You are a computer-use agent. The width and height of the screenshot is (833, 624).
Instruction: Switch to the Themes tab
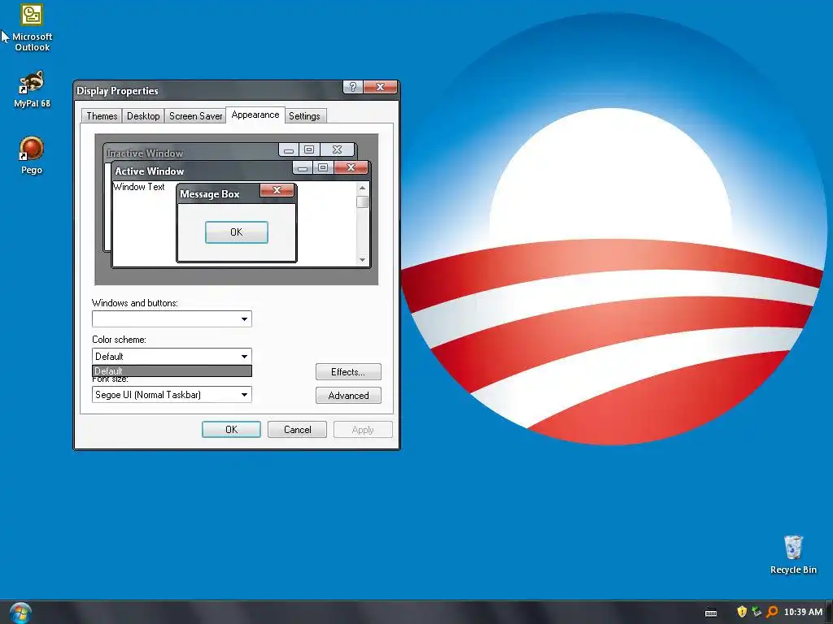pos(102,116)
